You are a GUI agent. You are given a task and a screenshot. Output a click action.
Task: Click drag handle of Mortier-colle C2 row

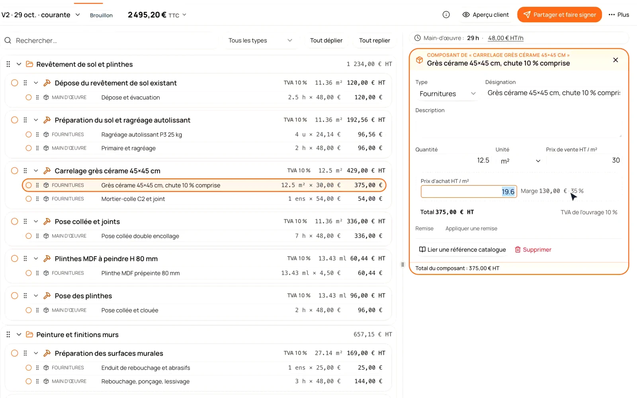(37, 199)
